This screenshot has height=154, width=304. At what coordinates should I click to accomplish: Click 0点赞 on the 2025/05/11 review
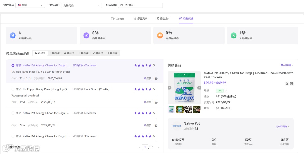point(148,102)
